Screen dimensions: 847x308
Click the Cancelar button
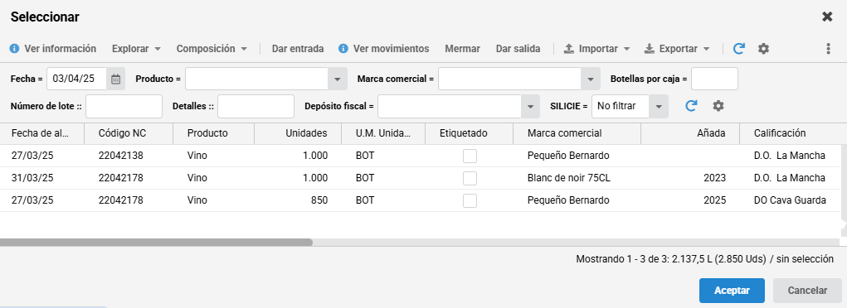(x=807, y=291)
